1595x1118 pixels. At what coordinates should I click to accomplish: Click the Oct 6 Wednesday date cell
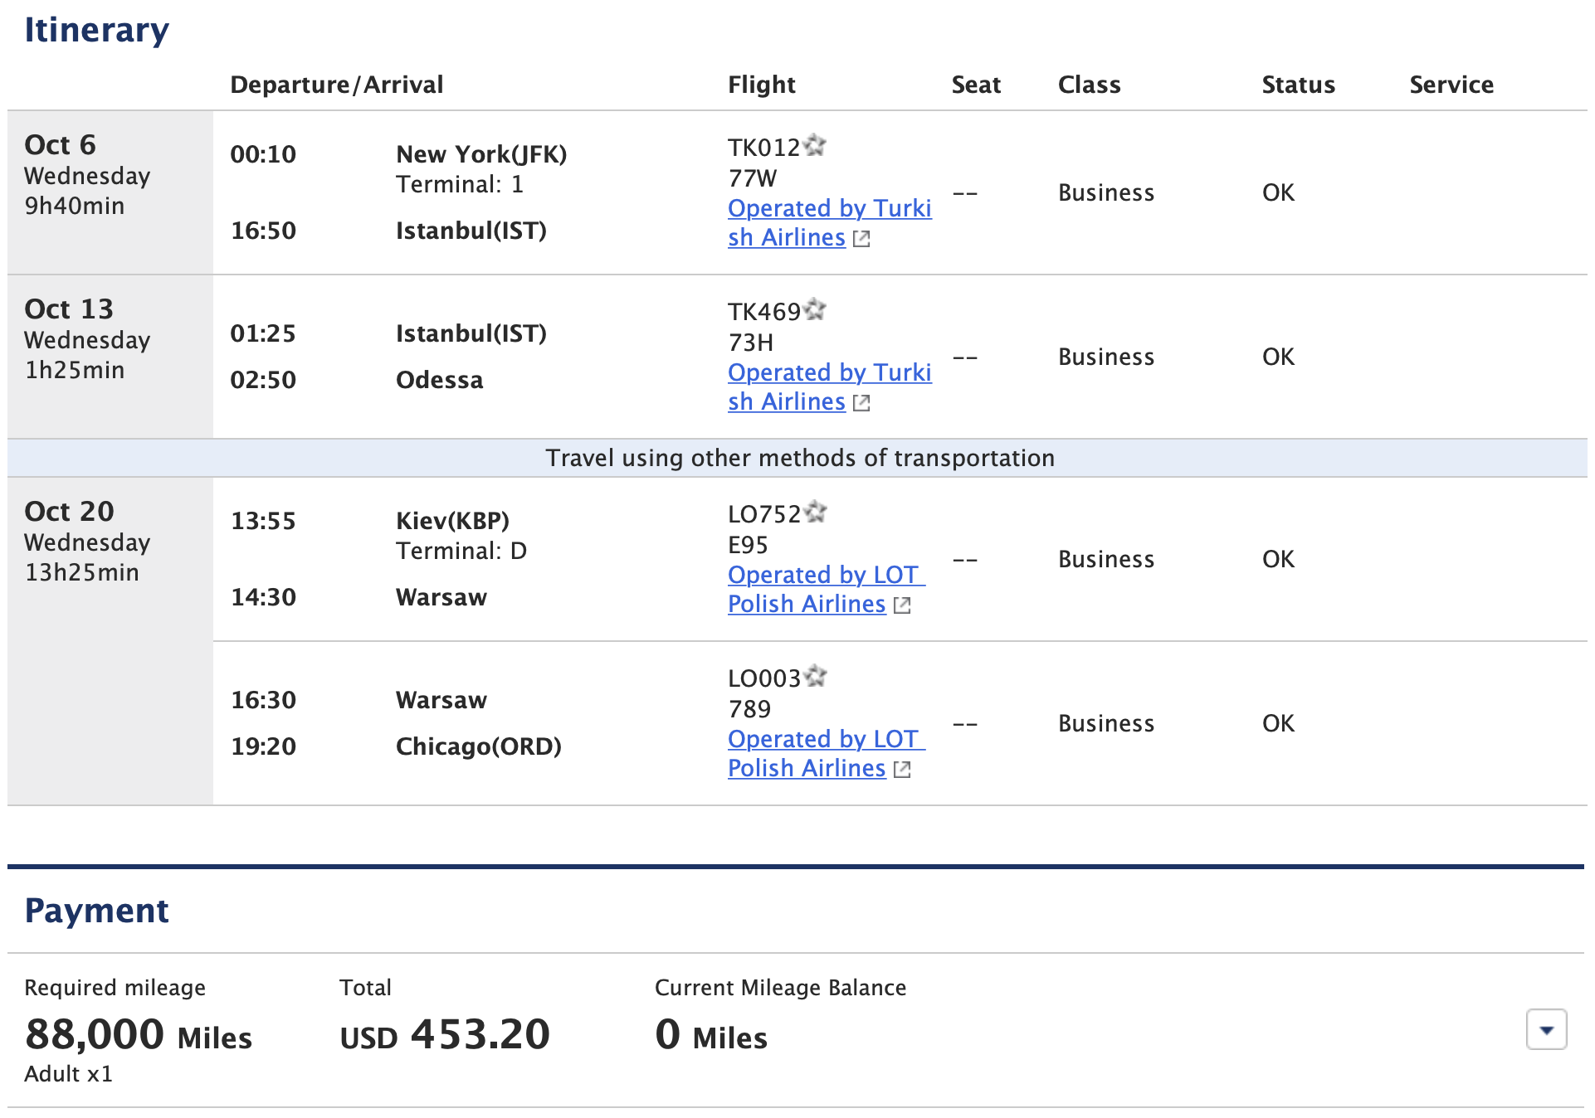pos(110,192)
